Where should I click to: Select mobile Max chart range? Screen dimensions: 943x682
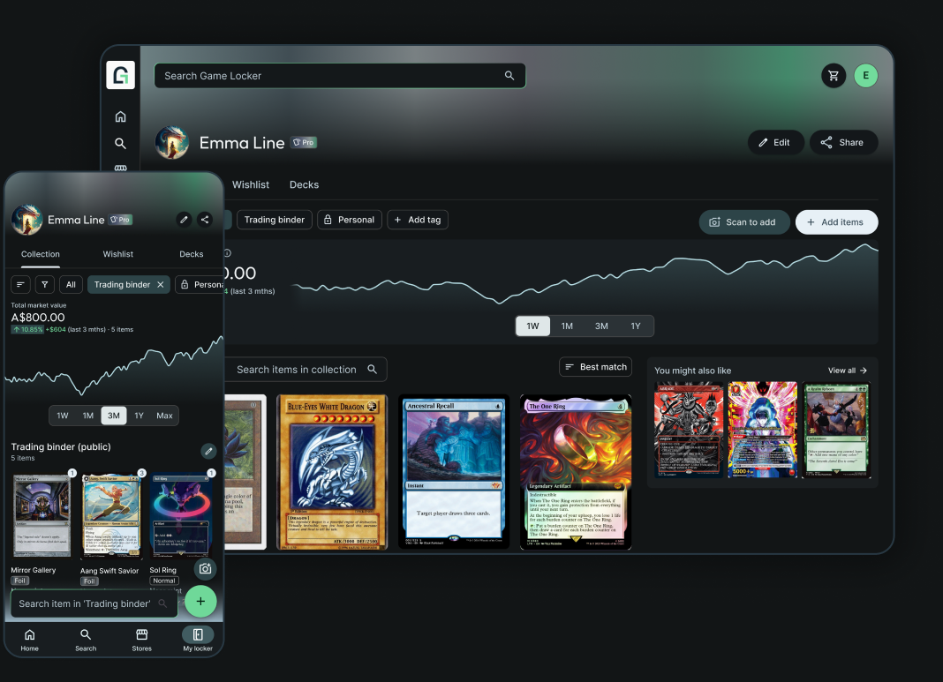pos(164,416)
